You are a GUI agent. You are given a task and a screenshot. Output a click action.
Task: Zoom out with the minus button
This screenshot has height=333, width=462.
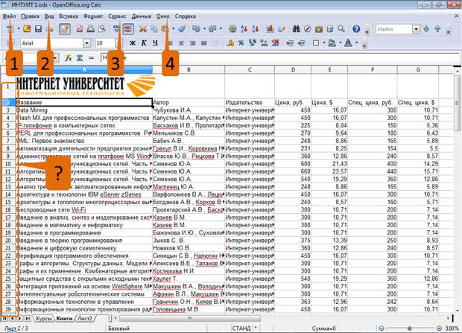click(x=382, y=328)
